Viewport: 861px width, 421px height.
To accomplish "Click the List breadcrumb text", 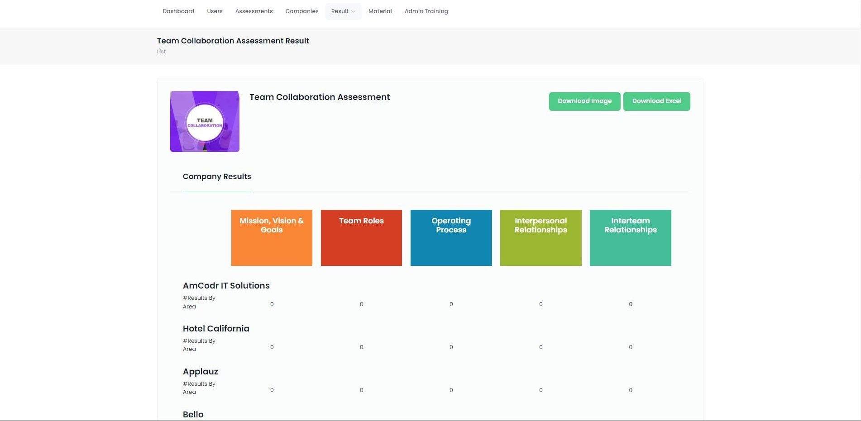I will pyautogui.click(x=161, y=52).
